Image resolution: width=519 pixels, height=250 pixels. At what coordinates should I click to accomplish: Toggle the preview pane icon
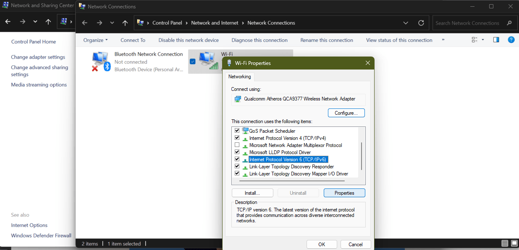click(496, 40)
